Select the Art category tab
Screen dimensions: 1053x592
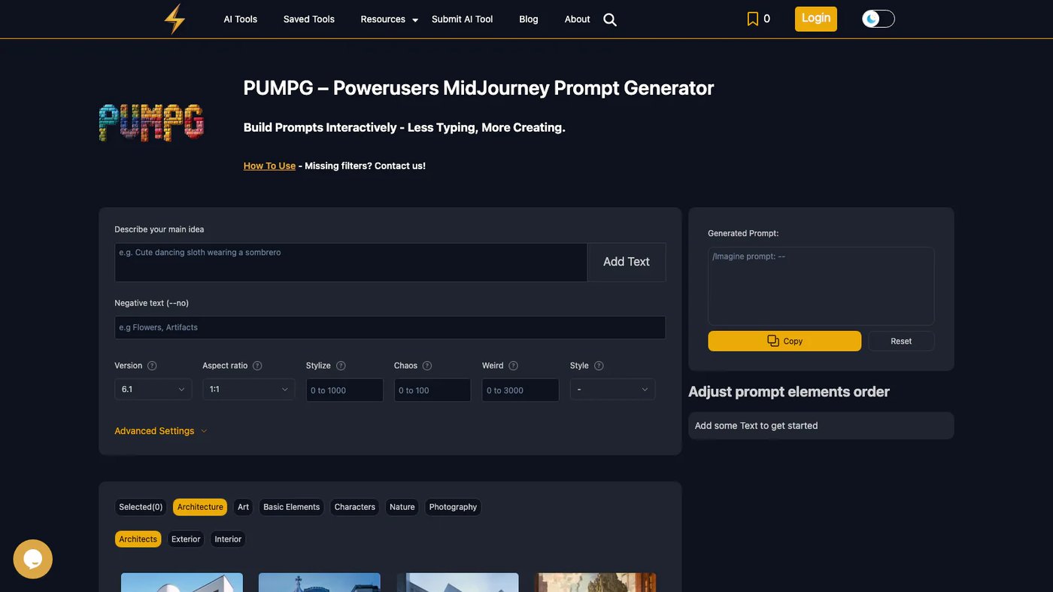click(243, 507)
